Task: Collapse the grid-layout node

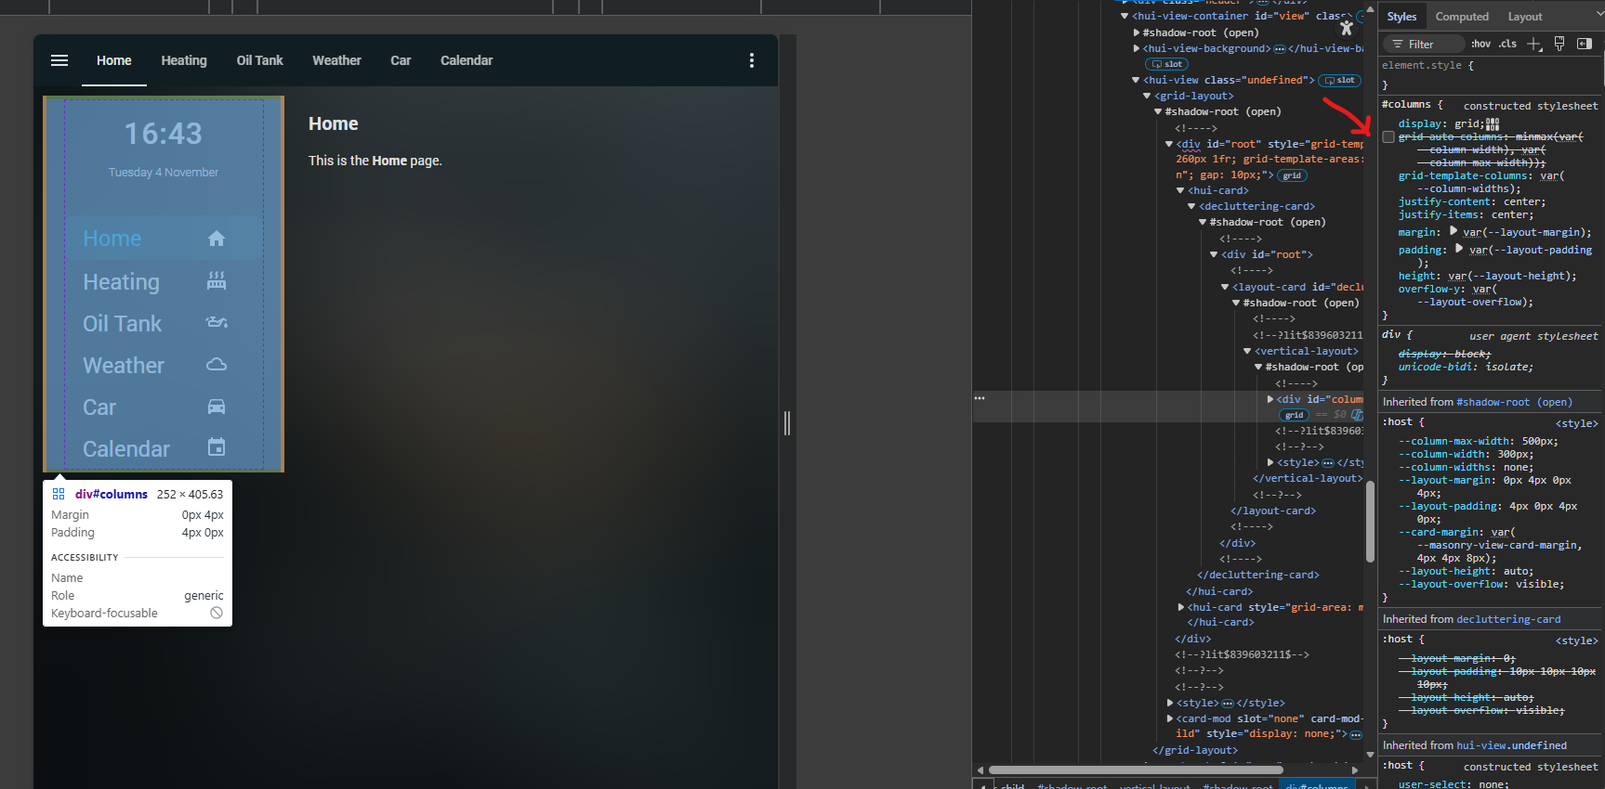Action: pyautogui.click(x=1147, y=96)
